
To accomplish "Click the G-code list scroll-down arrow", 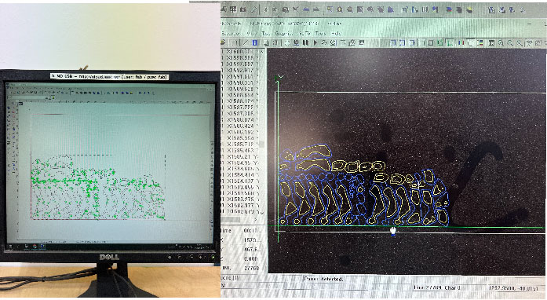I will pyautogui.click(x=261, y=212).
